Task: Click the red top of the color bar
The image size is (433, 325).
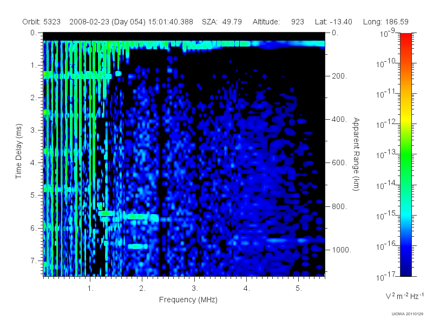Action: pyautogui.click(x=405, y=37)
